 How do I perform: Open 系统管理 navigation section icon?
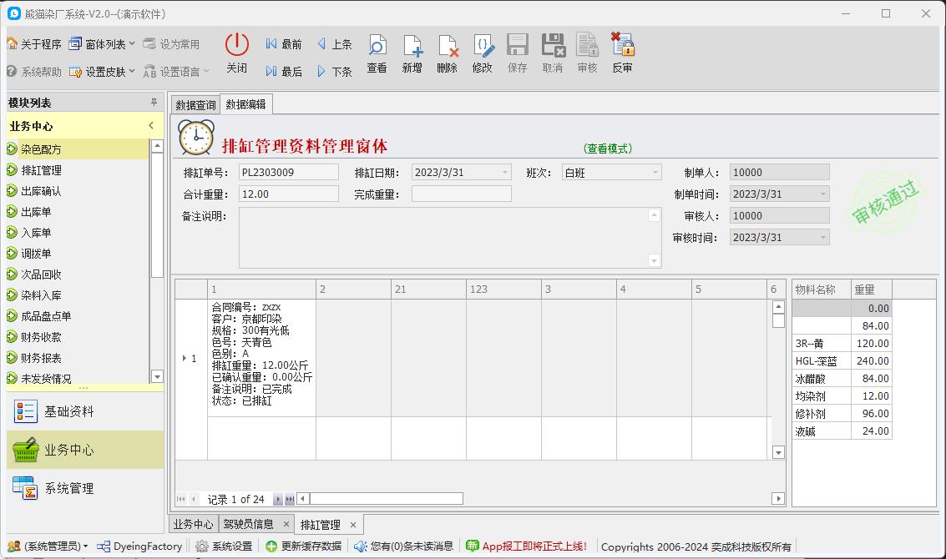tap(27, 488)
